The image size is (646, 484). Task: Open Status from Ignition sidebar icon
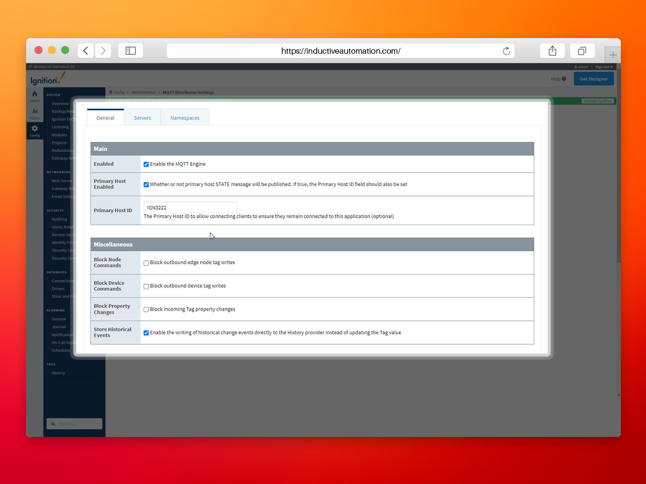tap(35, 114)
